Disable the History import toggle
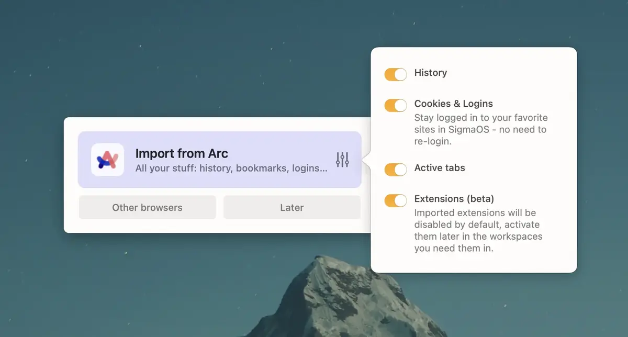Viewport: 628px width, 337px height. [396, 74]
